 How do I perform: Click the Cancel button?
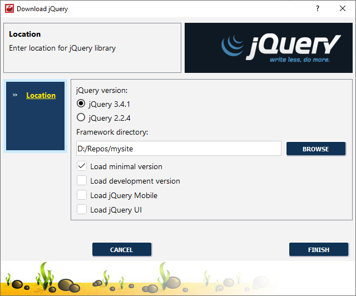(x=122, y=250)
